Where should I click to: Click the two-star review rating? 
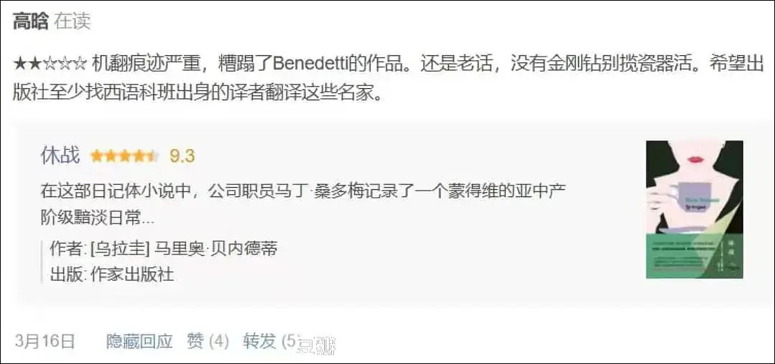(51, 65)
